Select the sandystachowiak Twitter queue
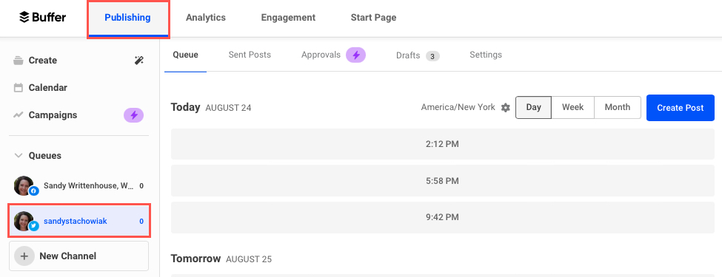722x277 pixels. click(x=78, y=222)
